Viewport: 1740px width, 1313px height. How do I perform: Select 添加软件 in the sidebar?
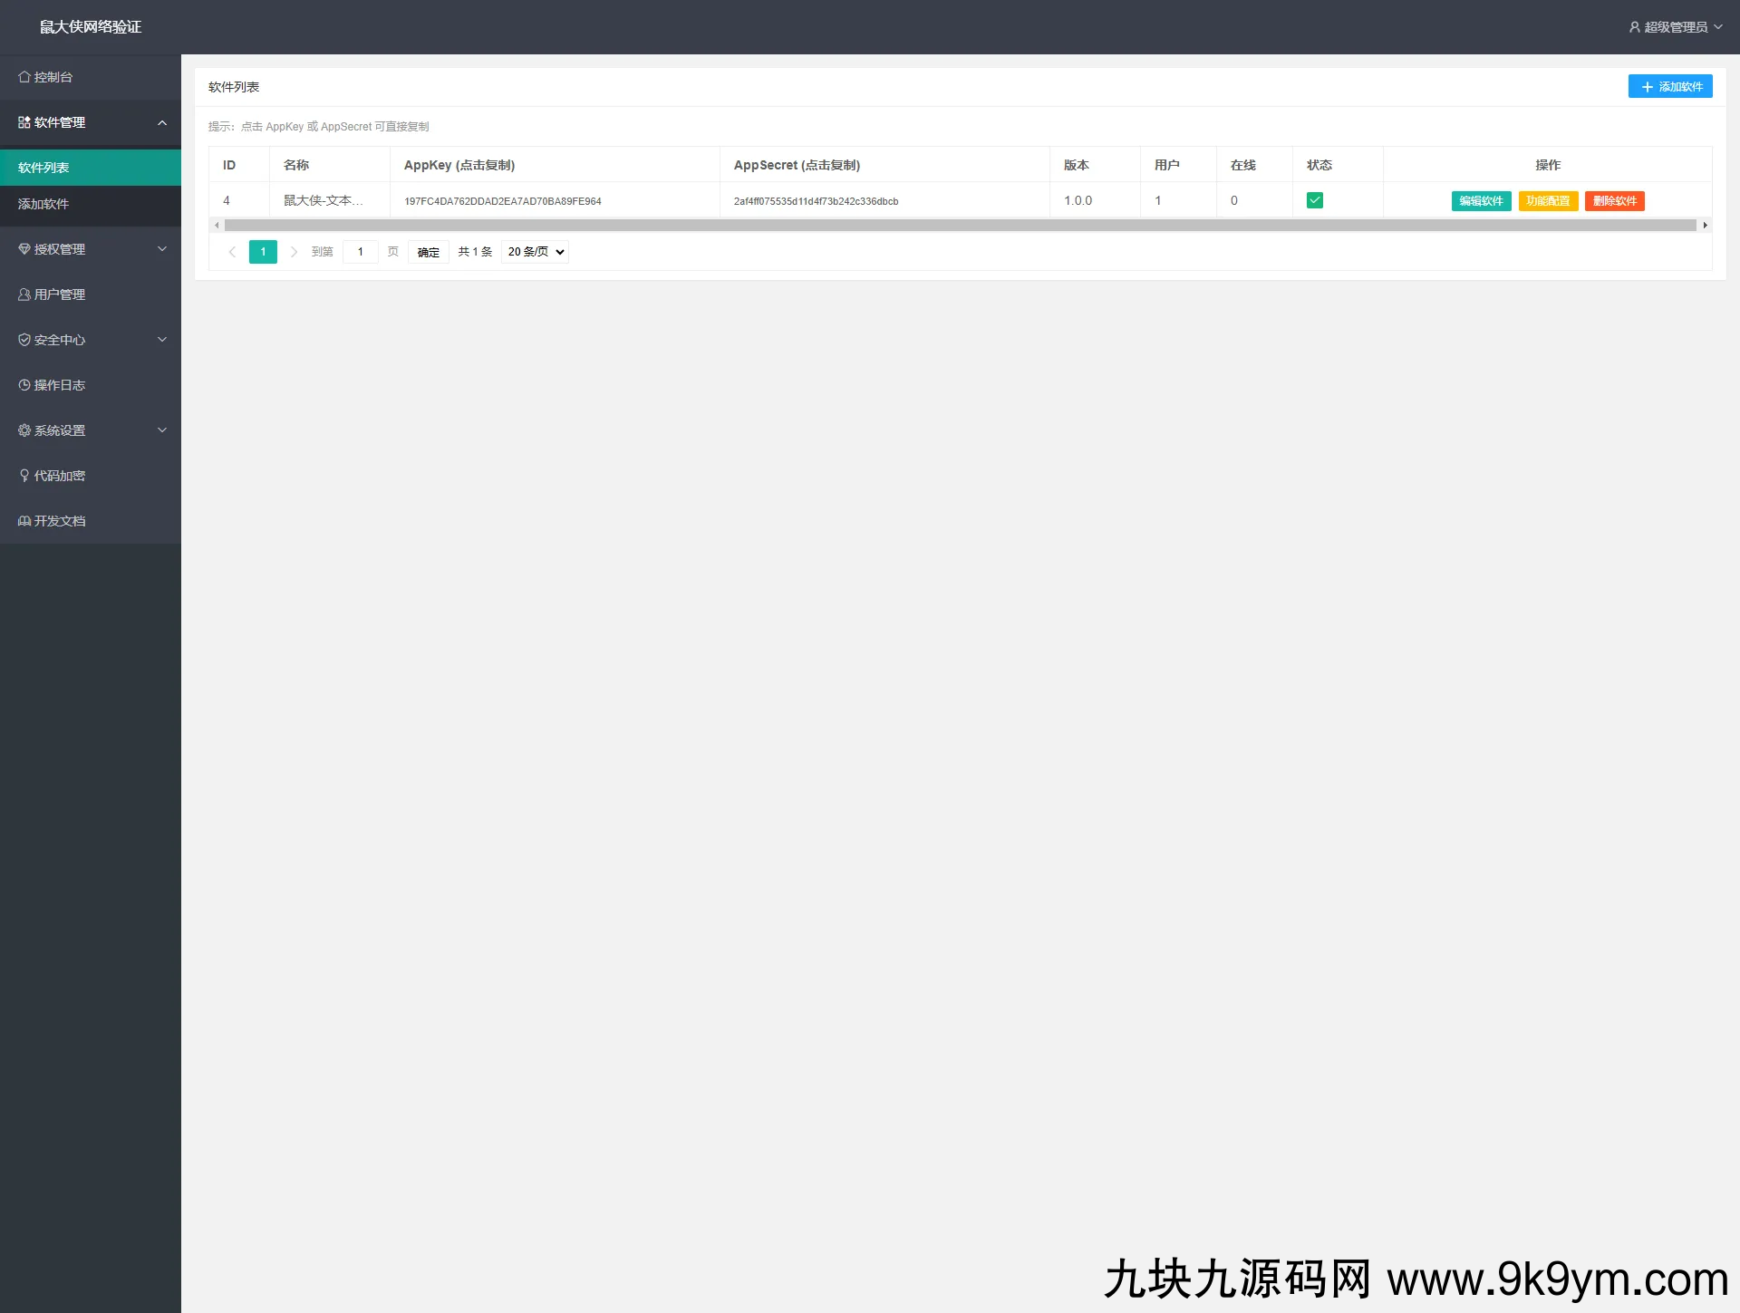tap(43, 204)
